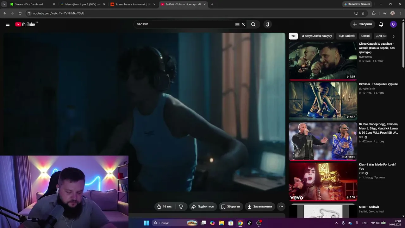This screenshot has height=228, width=405.
Task: Like the video with 16 тис. likes
Action: (x=165, y=206)
